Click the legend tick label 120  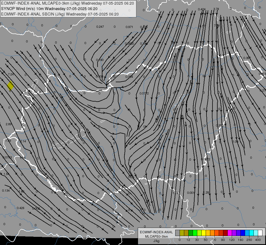point(232,240)
